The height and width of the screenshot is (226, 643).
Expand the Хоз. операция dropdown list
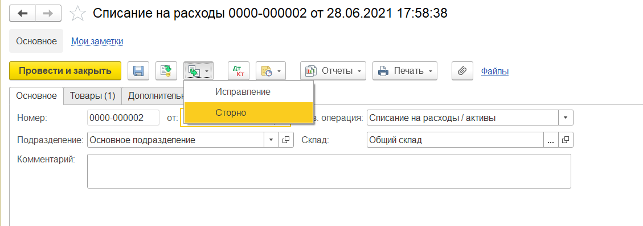point(566,118)
